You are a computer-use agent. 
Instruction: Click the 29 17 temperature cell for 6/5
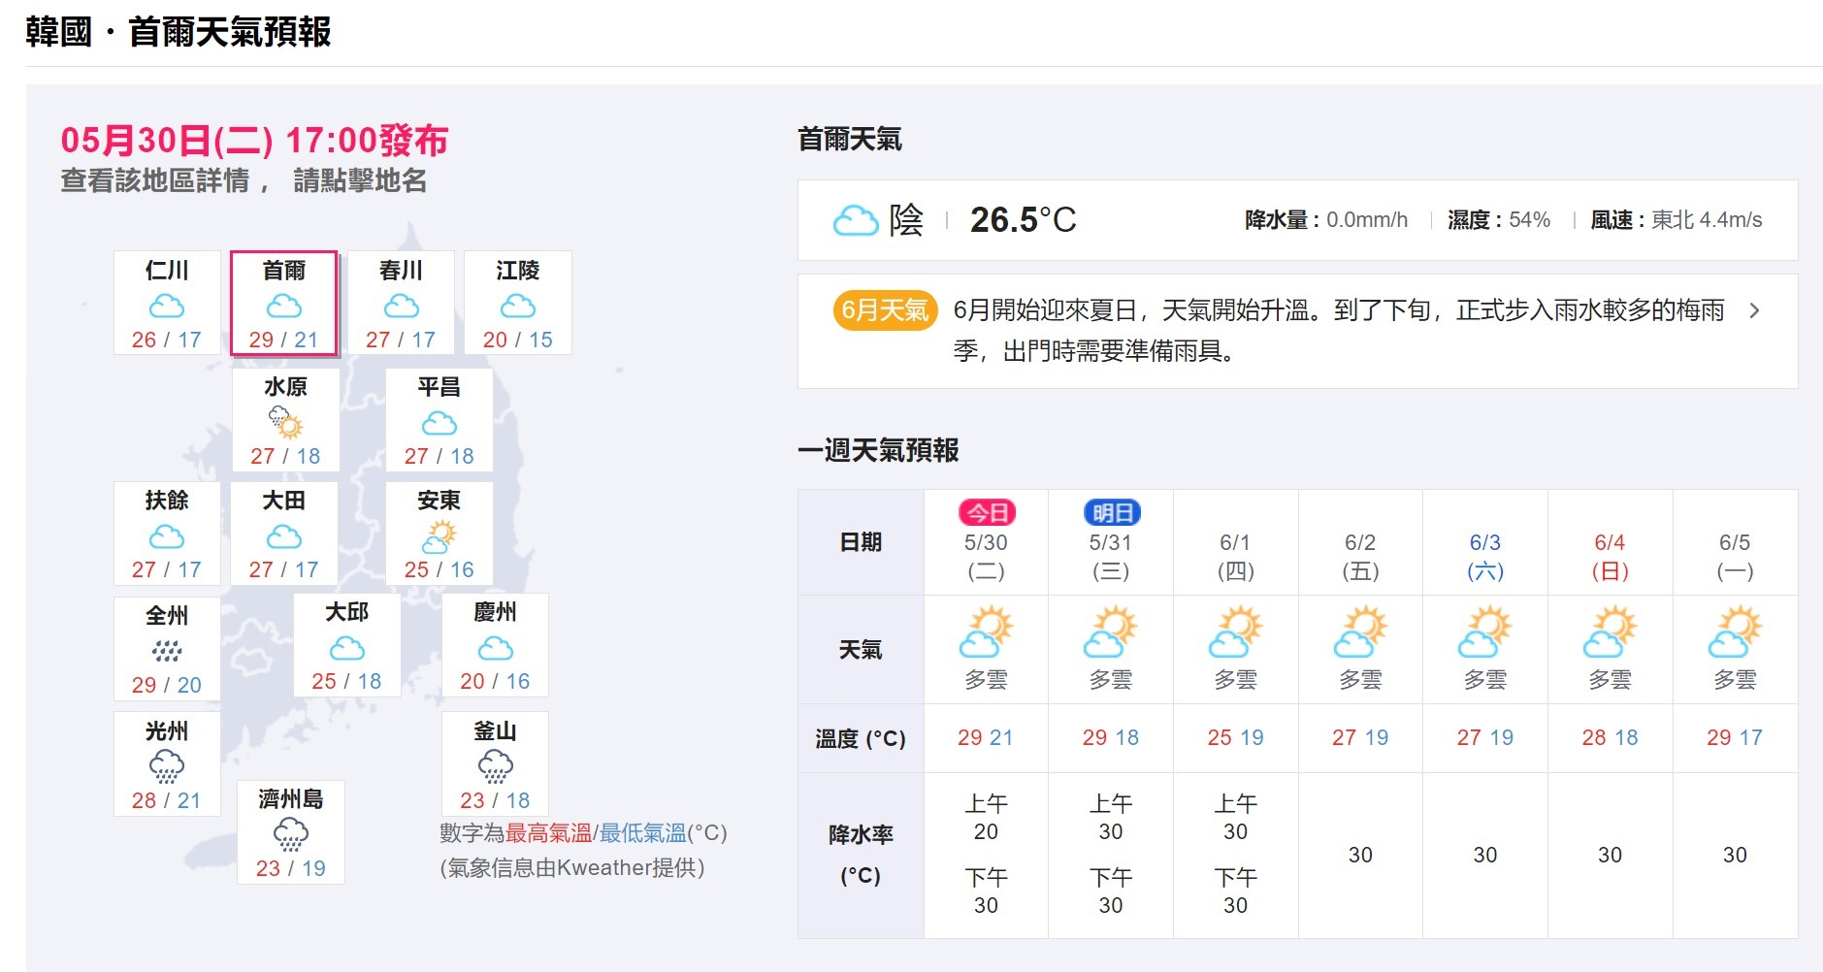click(1735, 737)
